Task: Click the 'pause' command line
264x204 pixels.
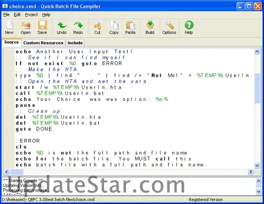Action: [25, 105]
